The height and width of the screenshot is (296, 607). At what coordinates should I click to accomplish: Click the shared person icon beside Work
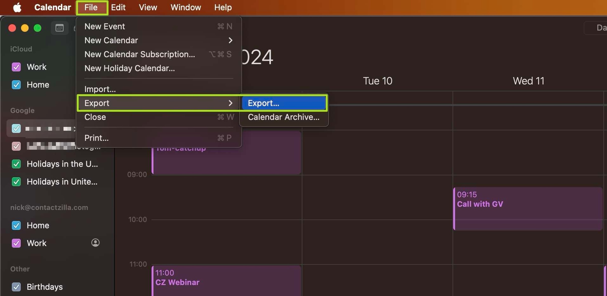(95, 243)
